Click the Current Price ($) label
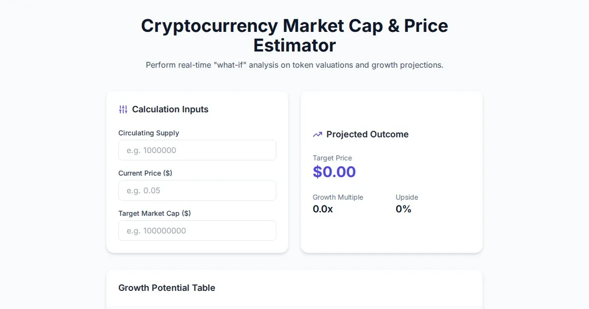 [x=145, y=173]
